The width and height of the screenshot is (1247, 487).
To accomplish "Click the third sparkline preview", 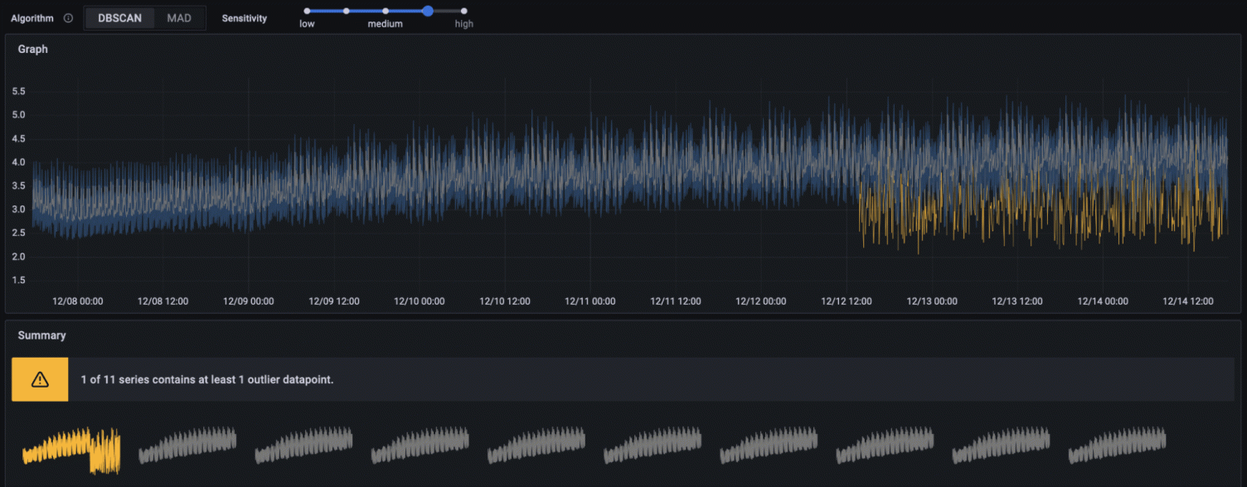I will click(302, 447).
